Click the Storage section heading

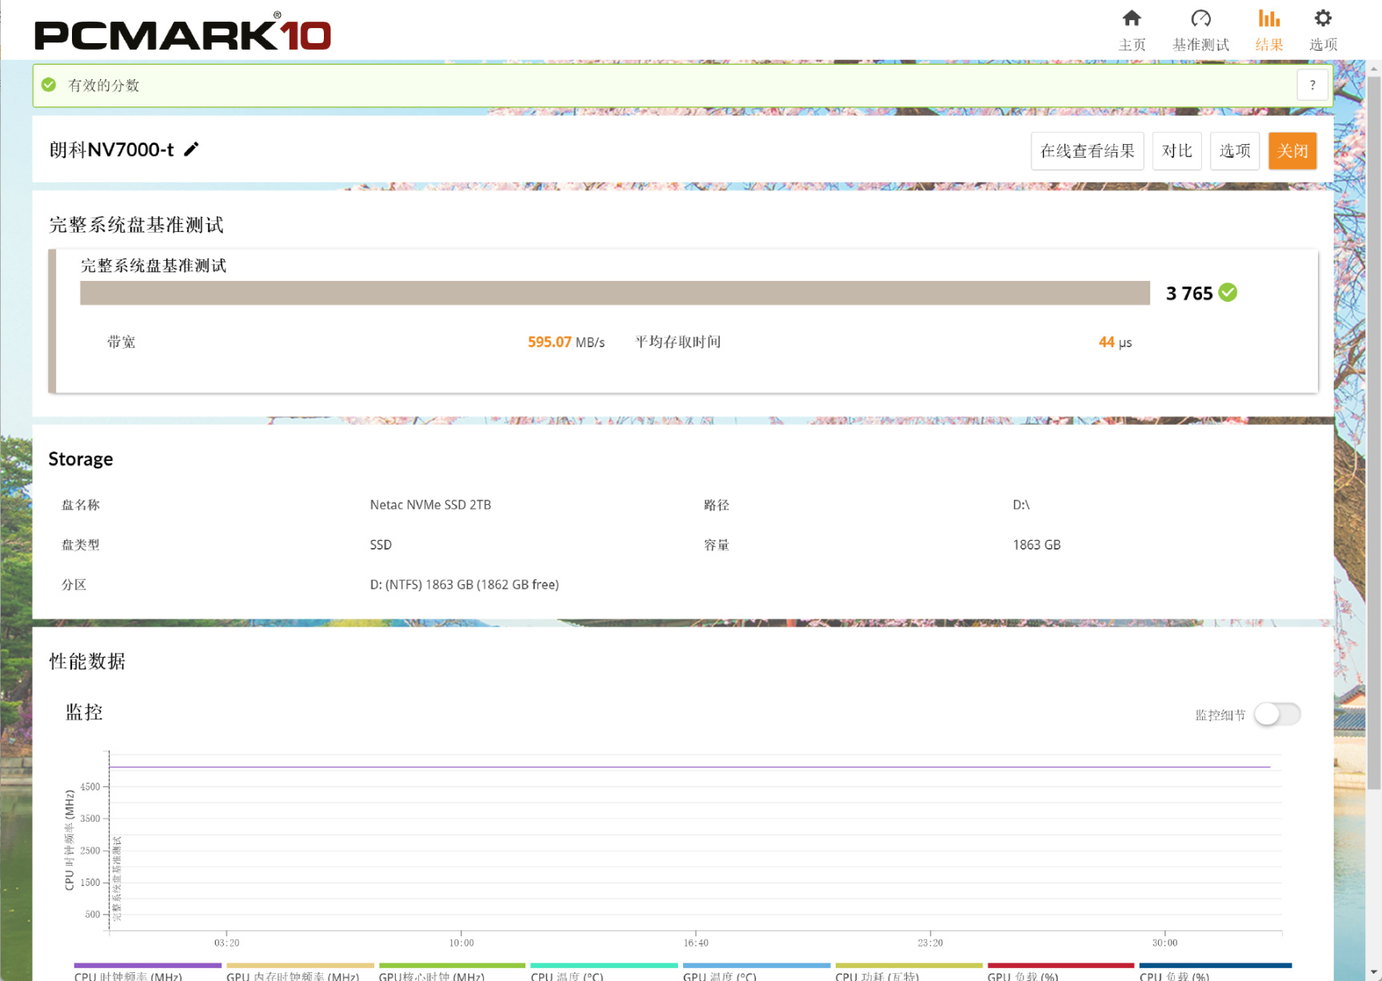click(81, 459)
